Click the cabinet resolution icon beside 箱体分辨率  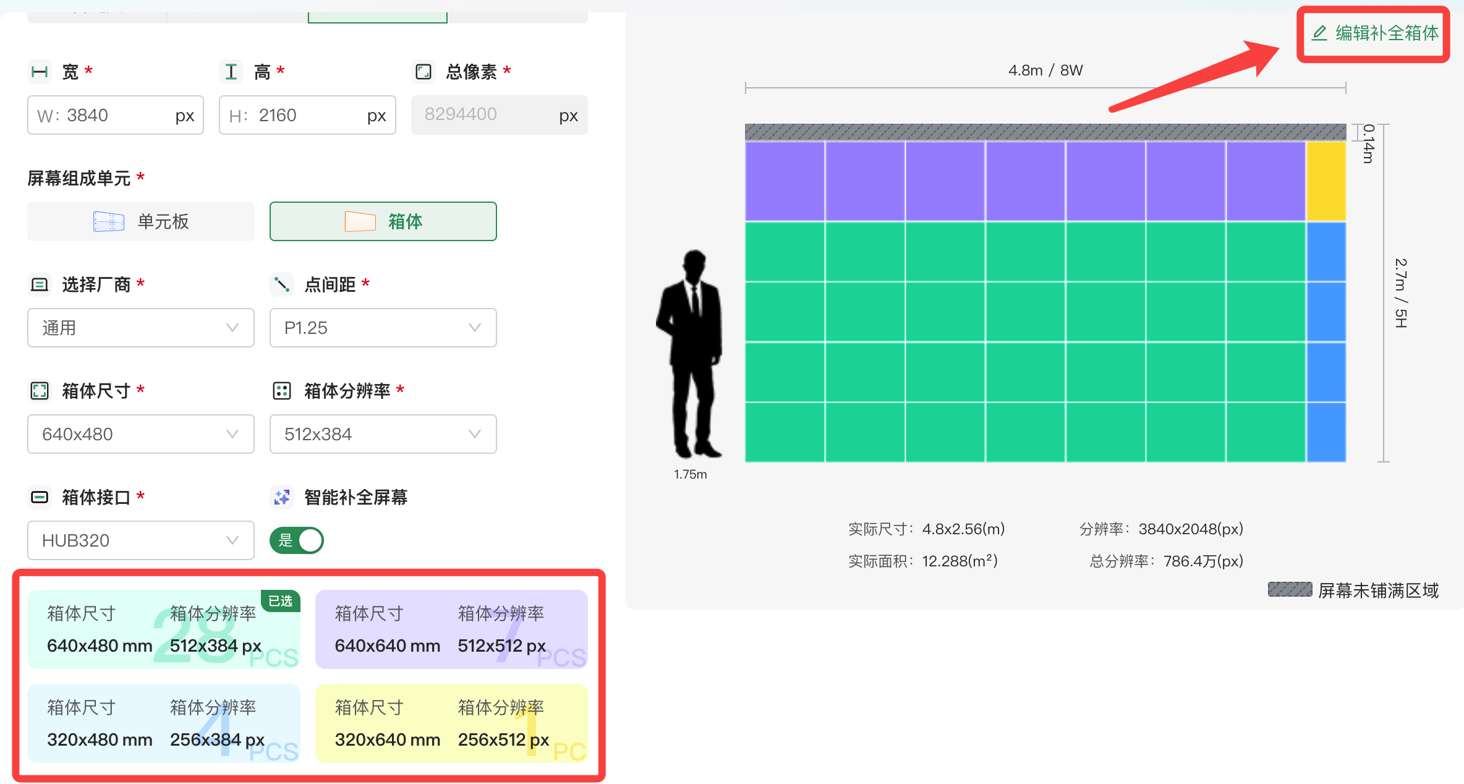pos(282,391)
